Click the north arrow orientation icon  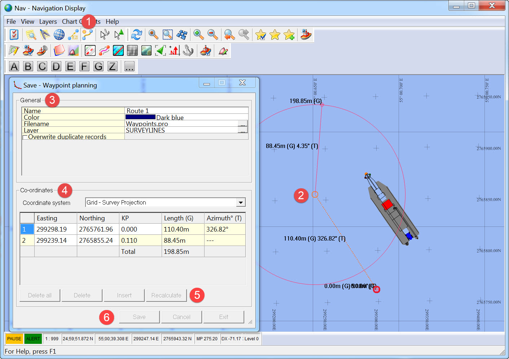pyautogui.click(x=175, y=51)
